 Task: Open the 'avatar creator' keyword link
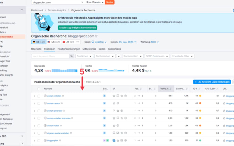pyautogui.click(x=54, y=103)
